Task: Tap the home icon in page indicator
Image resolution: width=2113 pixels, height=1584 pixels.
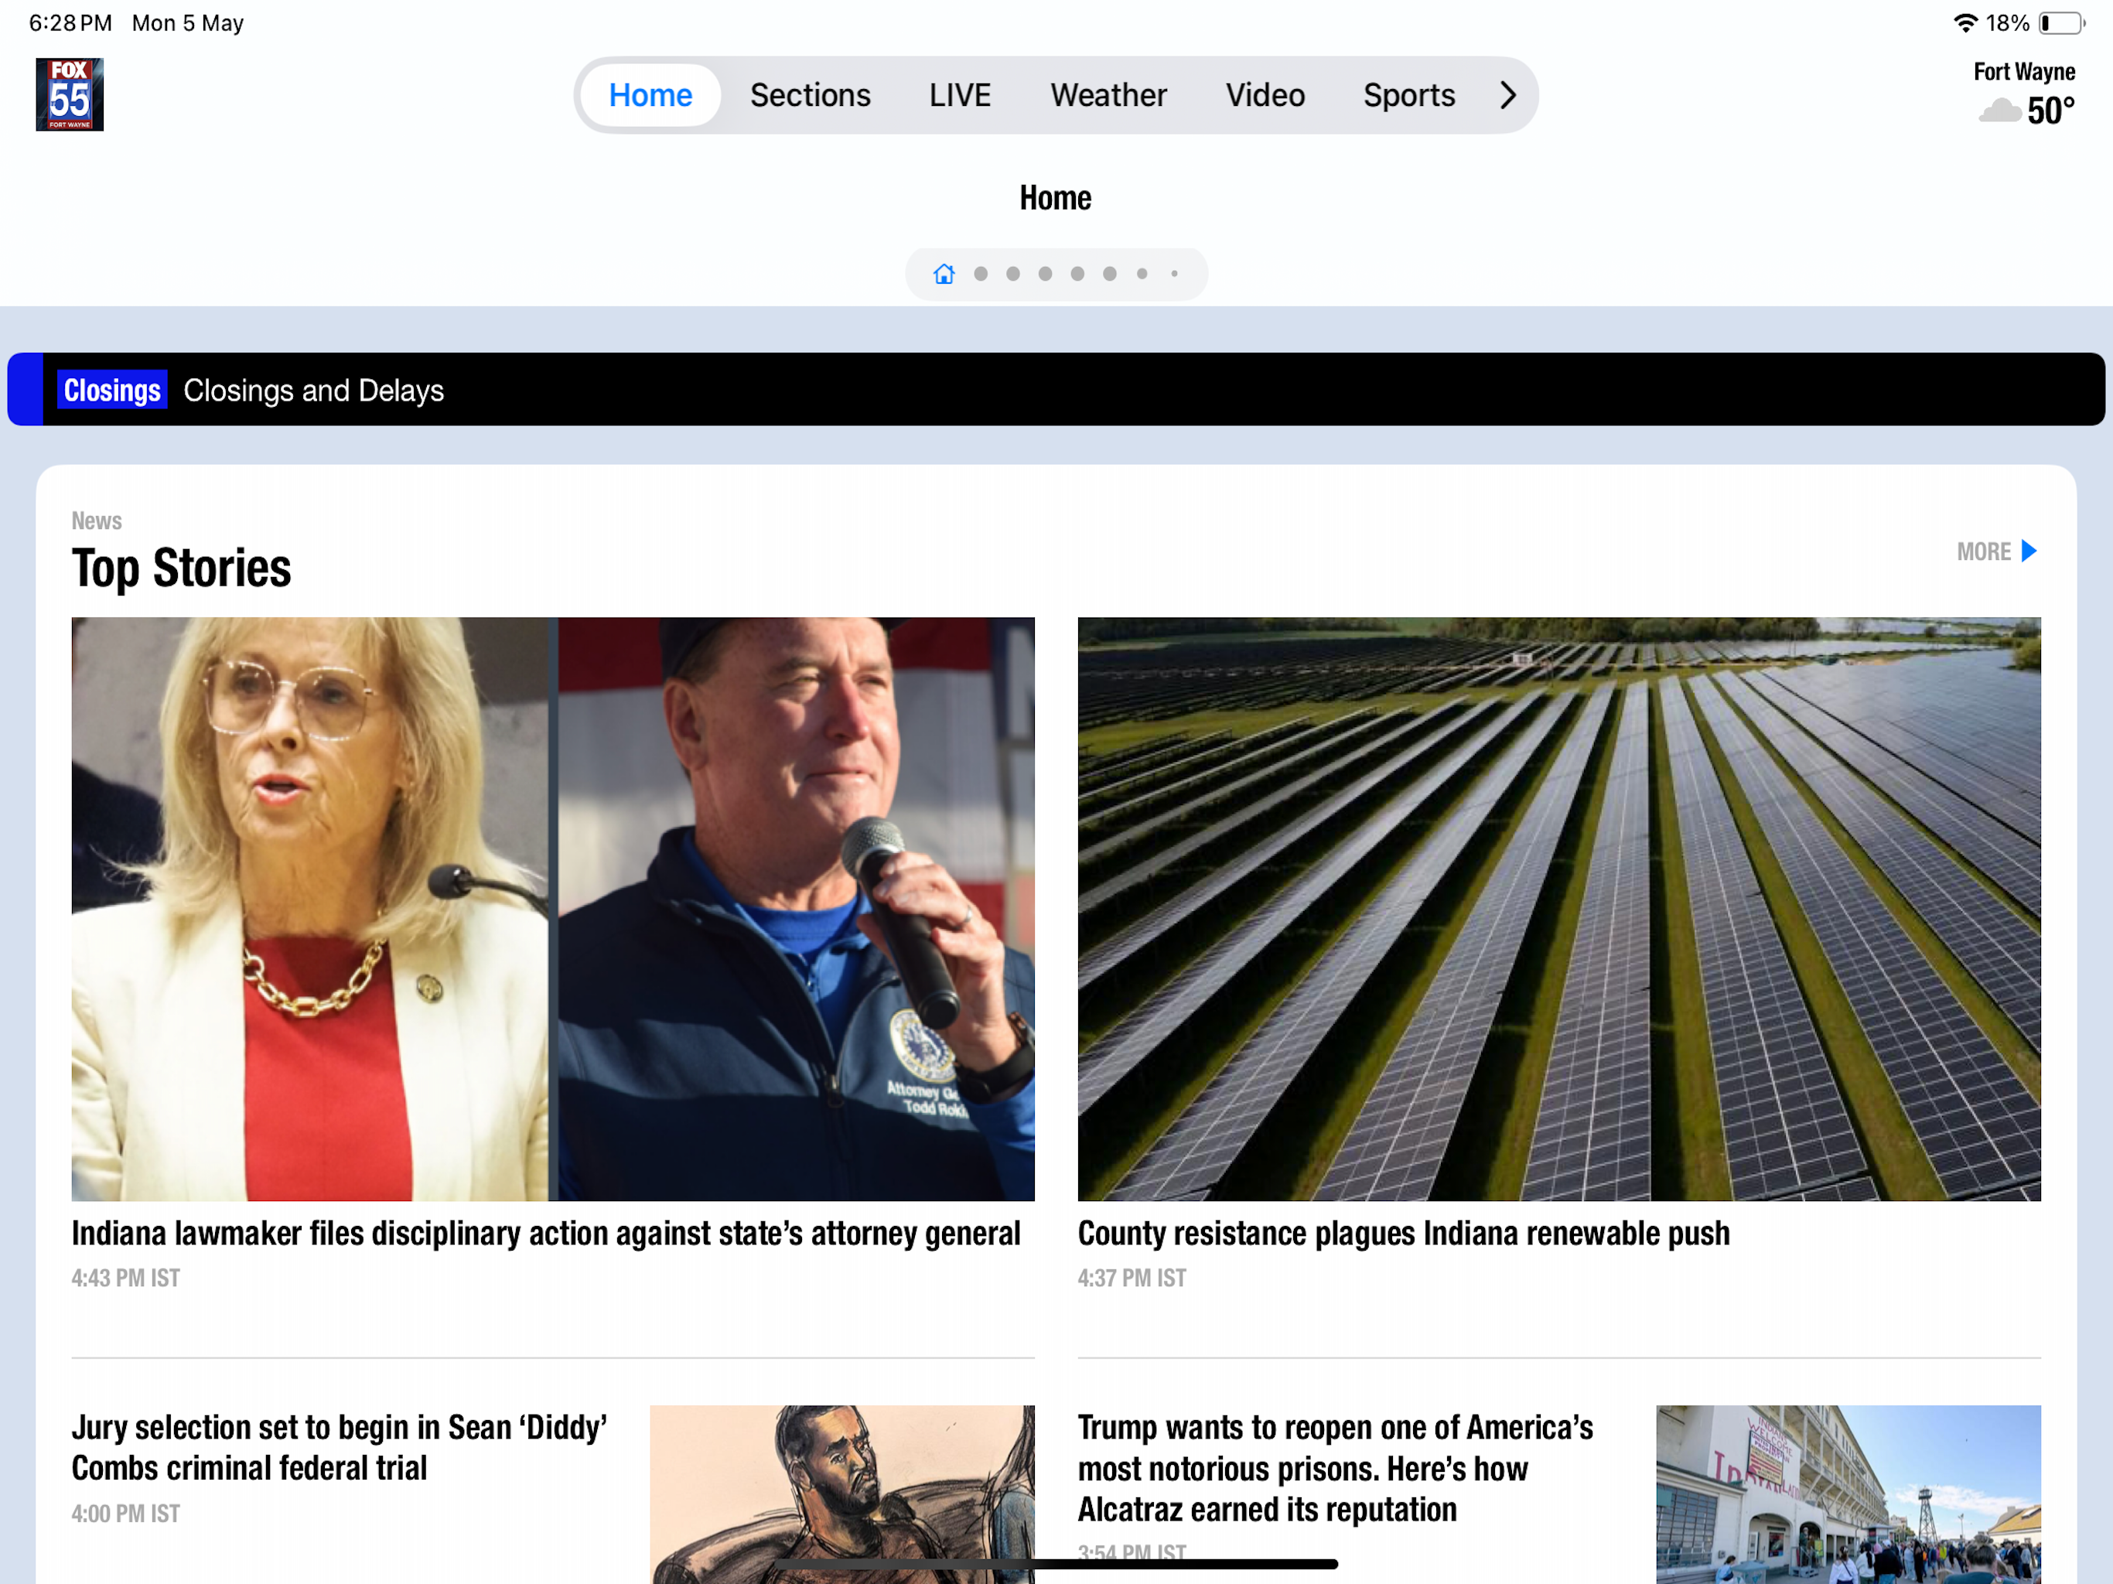Action: click(944, 275)
